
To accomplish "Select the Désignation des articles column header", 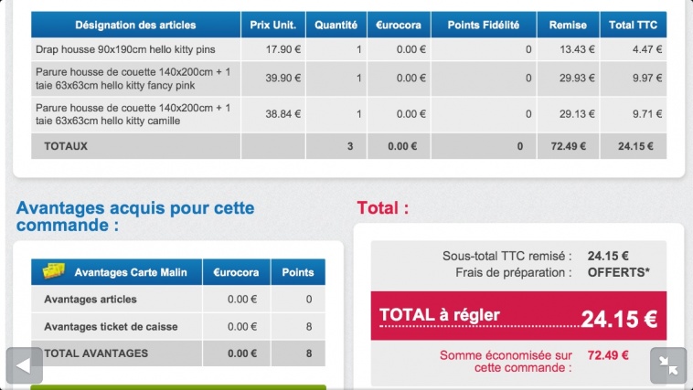I will [x=135, y=25].
